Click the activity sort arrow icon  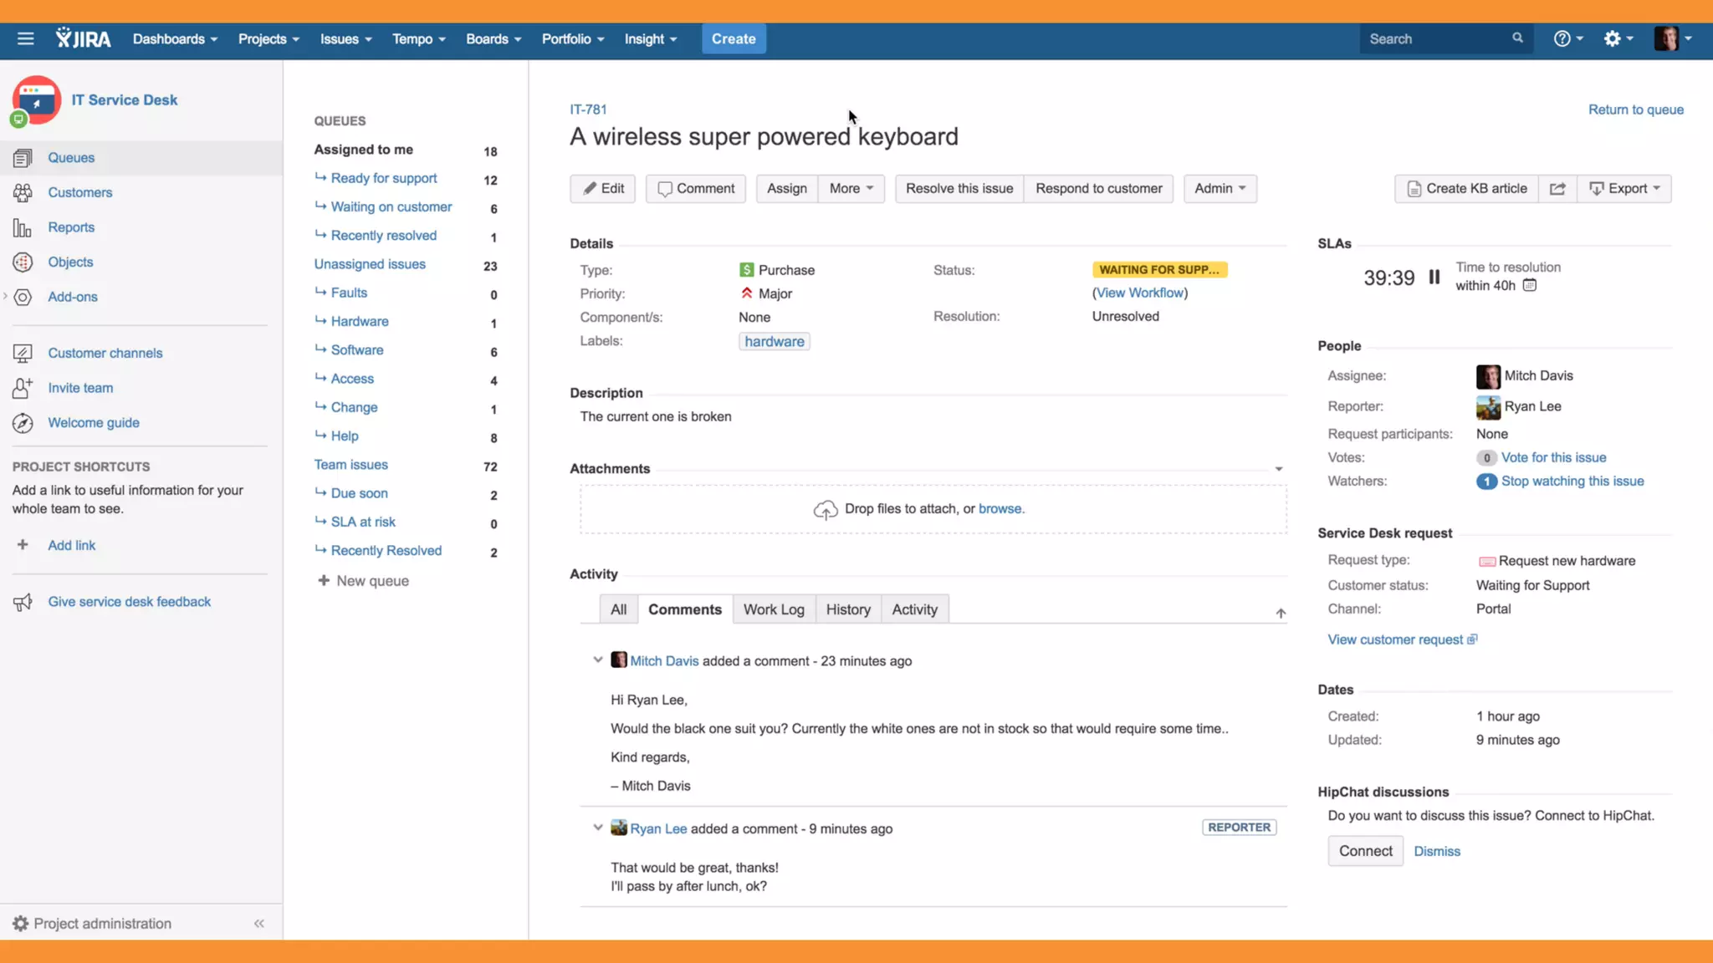click(x=1280, y=614)
